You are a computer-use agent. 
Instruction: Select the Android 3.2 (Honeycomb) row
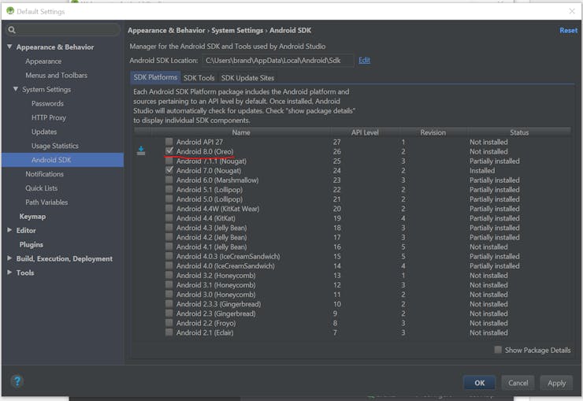click(352, 275)
